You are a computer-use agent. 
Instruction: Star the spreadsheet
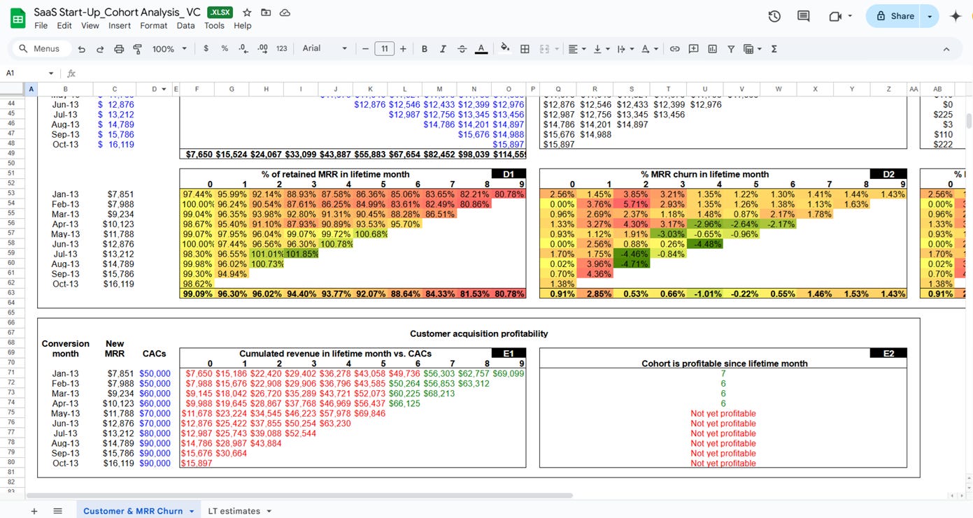245,12
